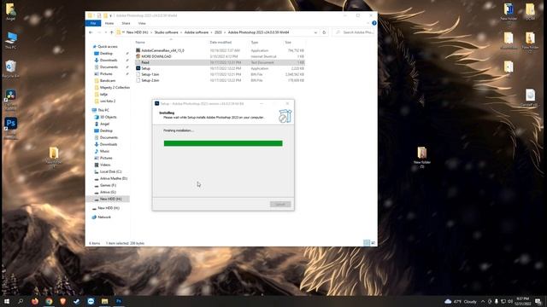Click 2023 folder in address breadcrumb
Viewport: 547px width, 307px height.
pyautogui.click(x=218, y=32)
